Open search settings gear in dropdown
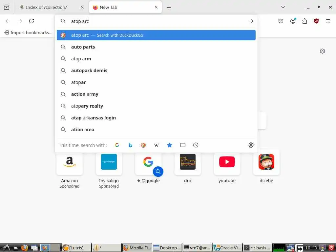Screen dimensions: 336x252 point(251,145)
